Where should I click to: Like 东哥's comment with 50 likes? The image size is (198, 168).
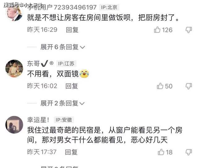165,86
